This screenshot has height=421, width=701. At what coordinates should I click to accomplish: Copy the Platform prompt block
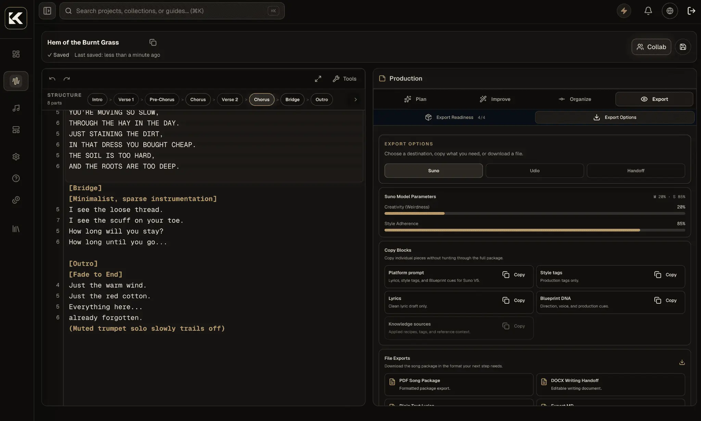[513, 275]
